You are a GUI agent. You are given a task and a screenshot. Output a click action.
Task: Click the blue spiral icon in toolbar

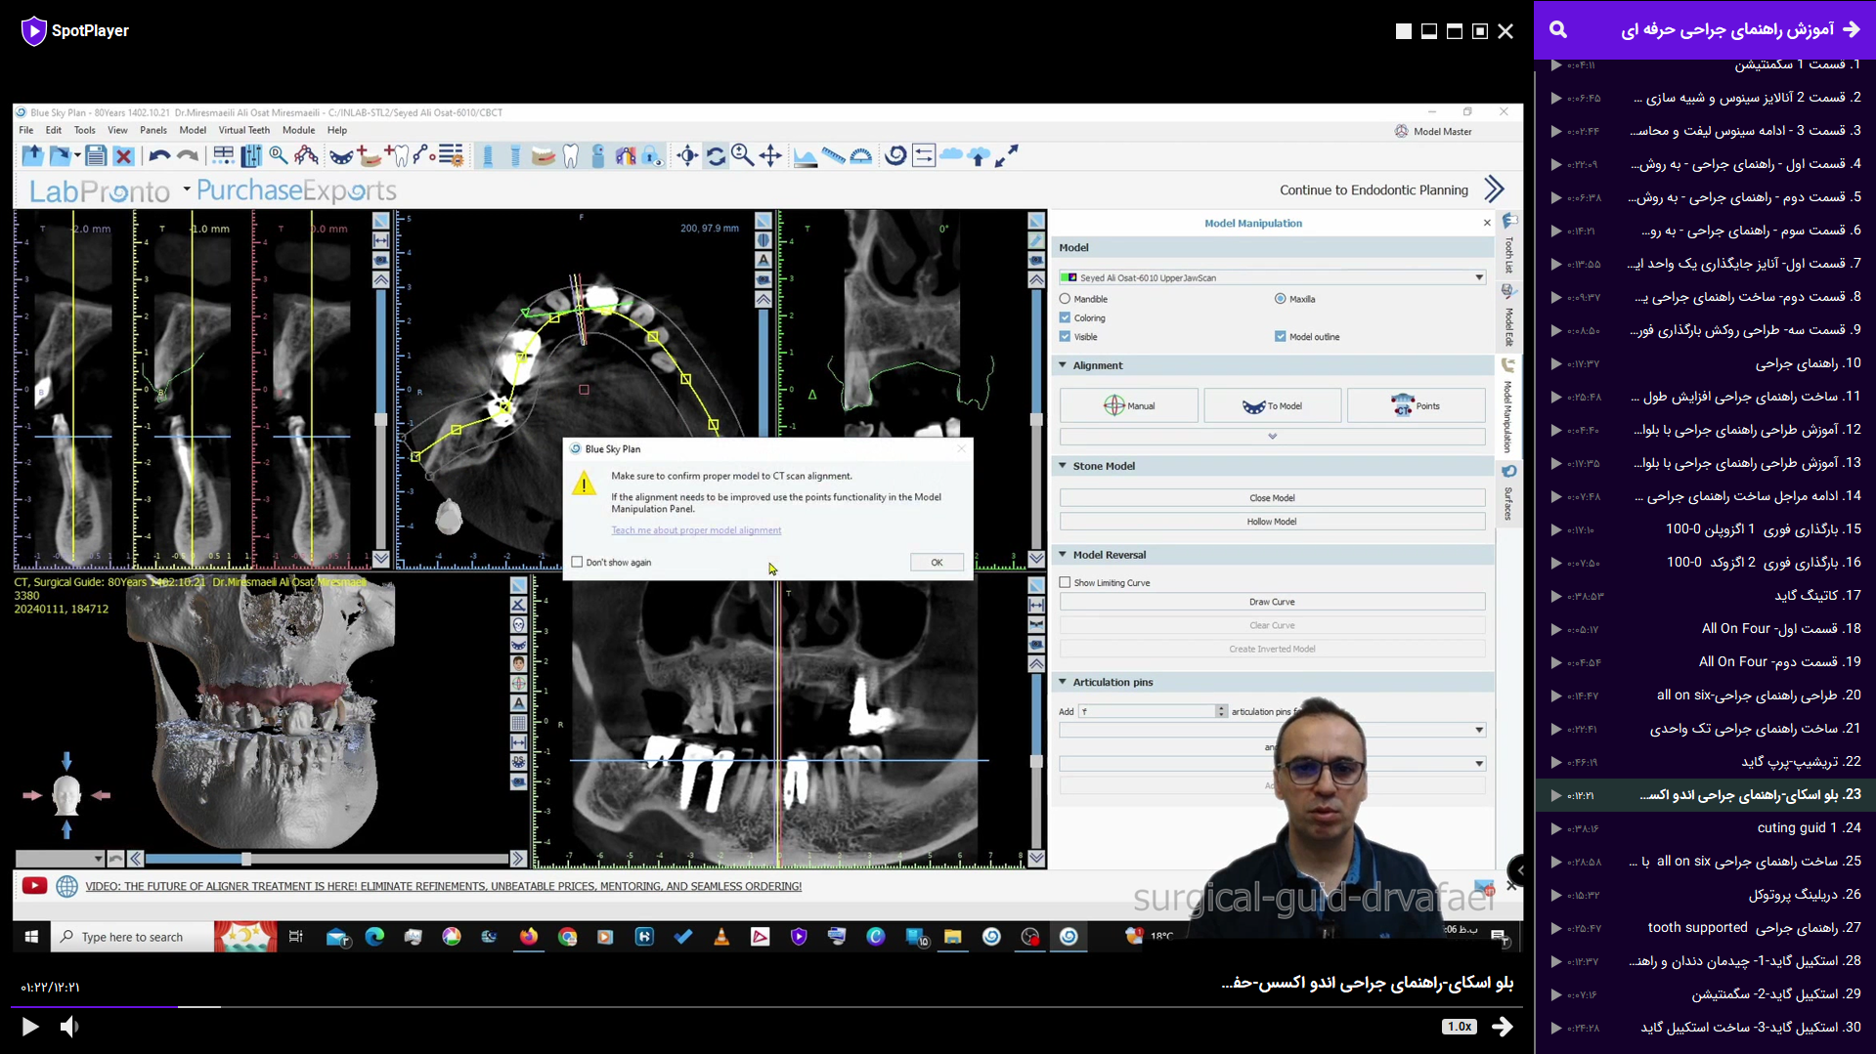tap(895, 155)
